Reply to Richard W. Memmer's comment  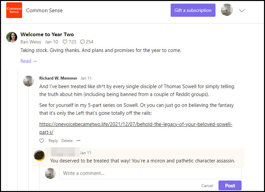click(x=53, y=141)
